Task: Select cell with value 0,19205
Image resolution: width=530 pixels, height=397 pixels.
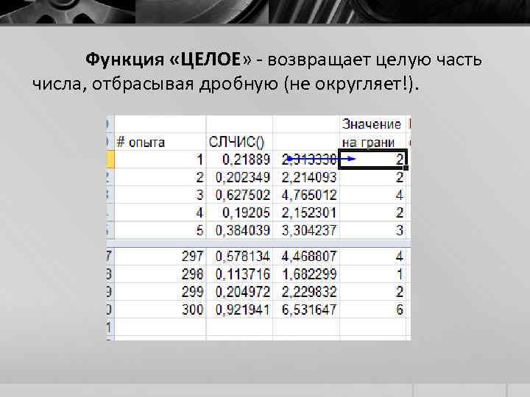Action: point(239,212)
